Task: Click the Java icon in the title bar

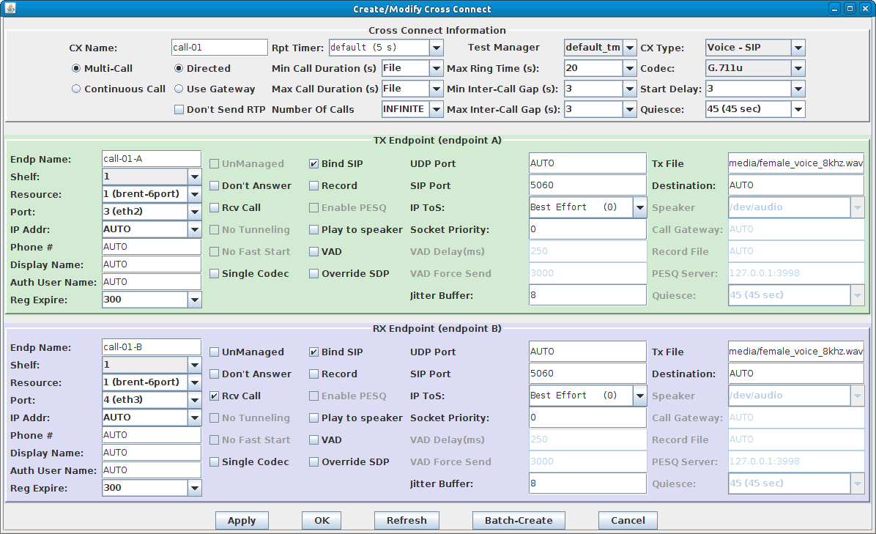Action: pyautogui.click(x=10, y=8)
